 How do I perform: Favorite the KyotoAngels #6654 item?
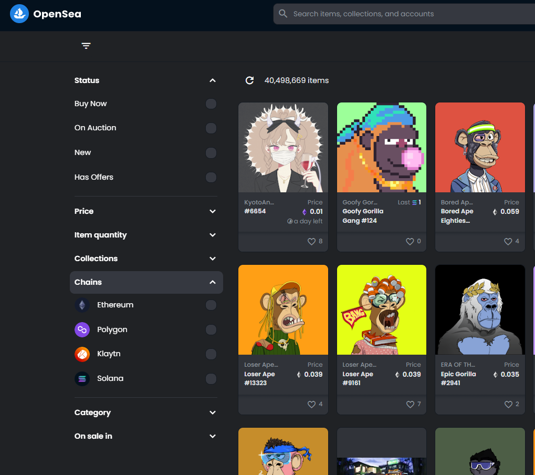311,241
